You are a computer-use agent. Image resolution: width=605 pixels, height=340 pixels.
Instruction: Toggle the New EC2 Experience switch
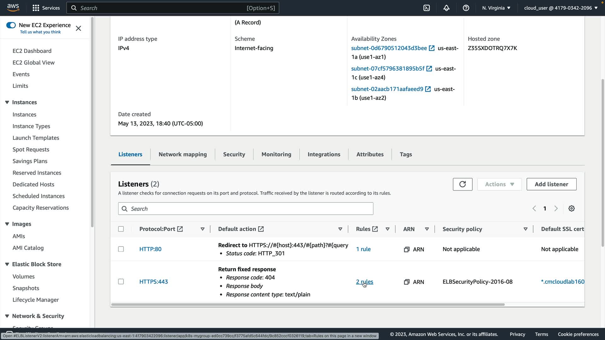point(11,25)
